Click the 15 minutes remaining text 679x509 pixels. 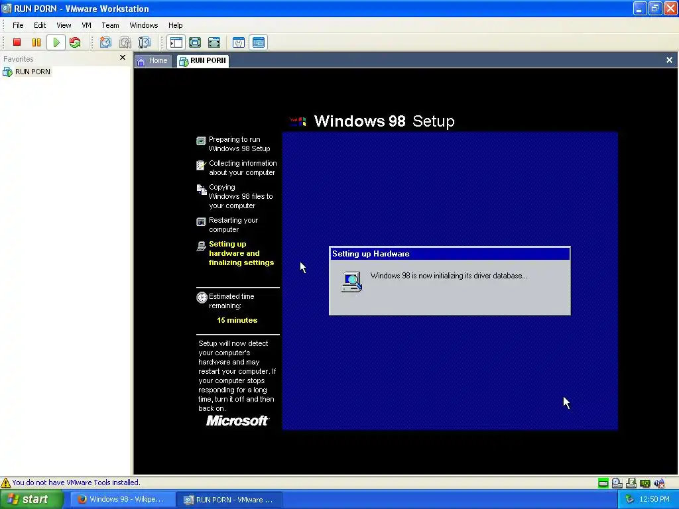(237, 320)
